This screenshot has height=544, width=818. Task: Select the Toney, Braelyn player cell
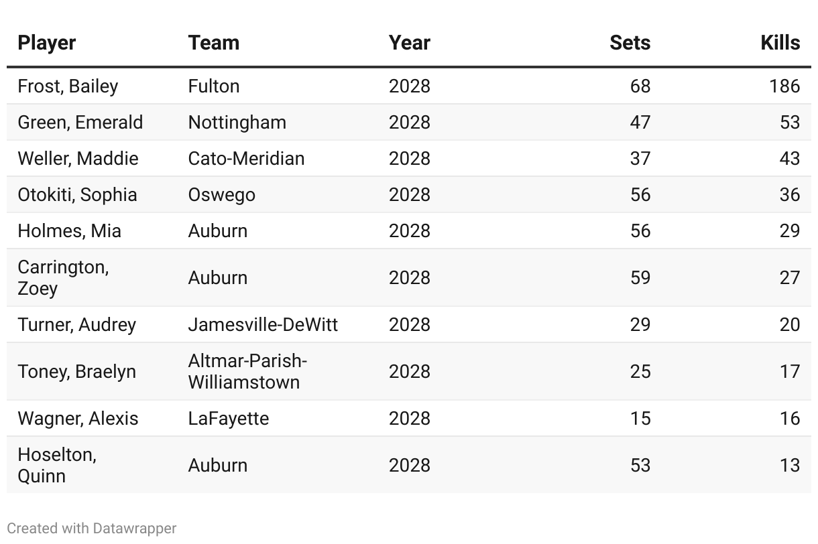pyautogui.click(x=76, y=372)
